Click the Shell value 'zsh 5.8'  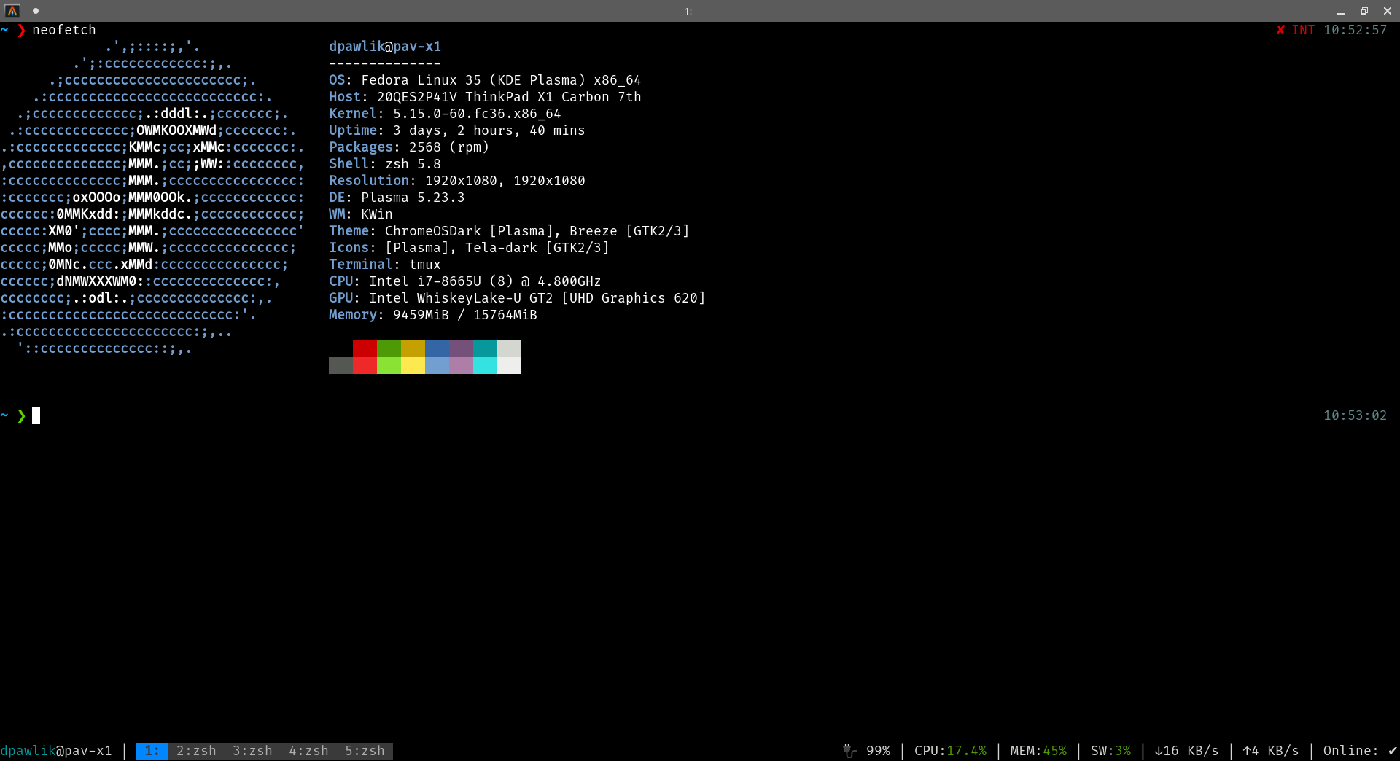tap(413, 164)
